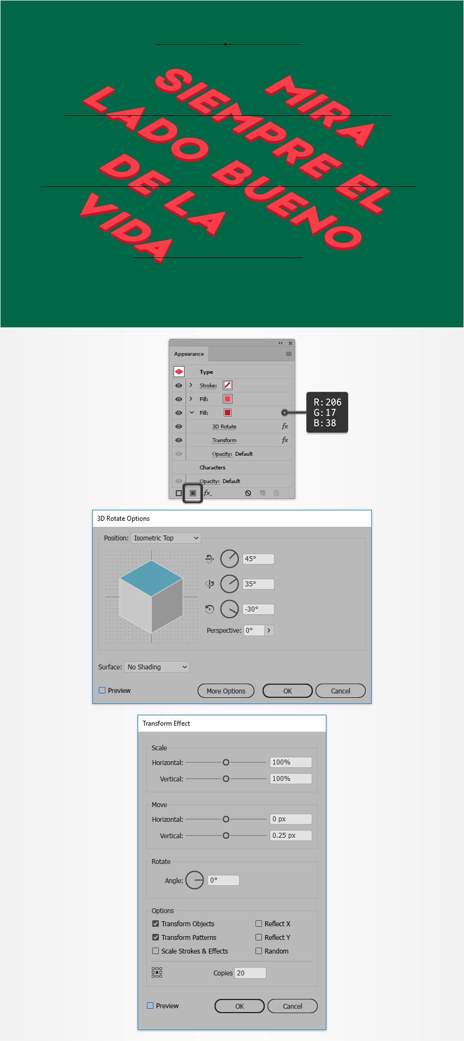Enable Preview in 3D Rotate Options
Viewport: 464px width, 1041px height.
tap(102, 690)
